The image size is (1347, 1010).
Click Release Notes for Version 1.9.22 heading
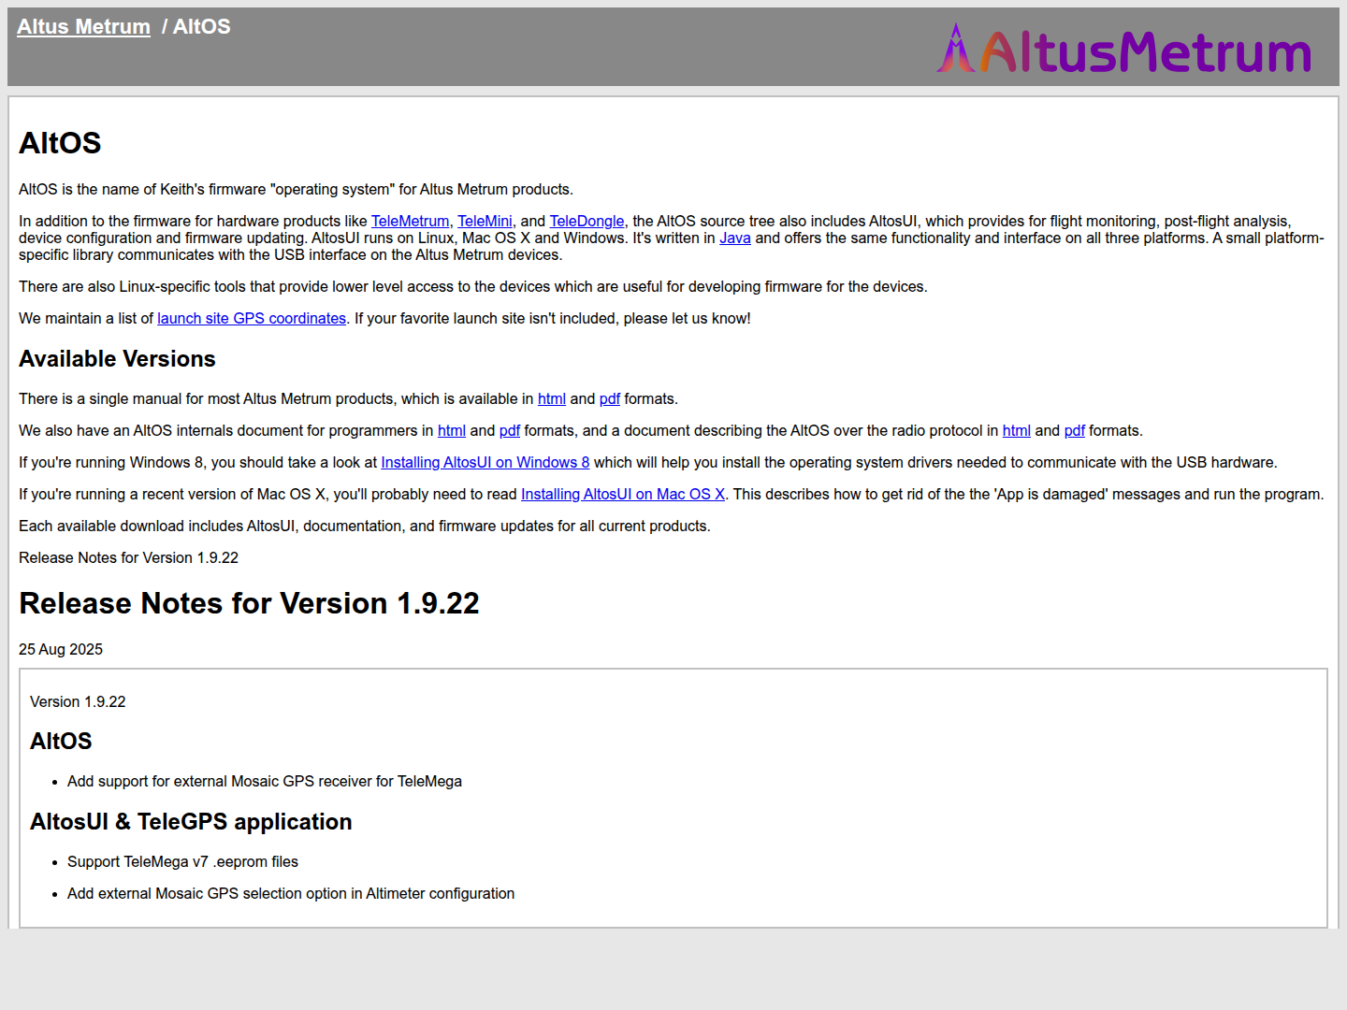pyautogui.click(x=249, y=603)
